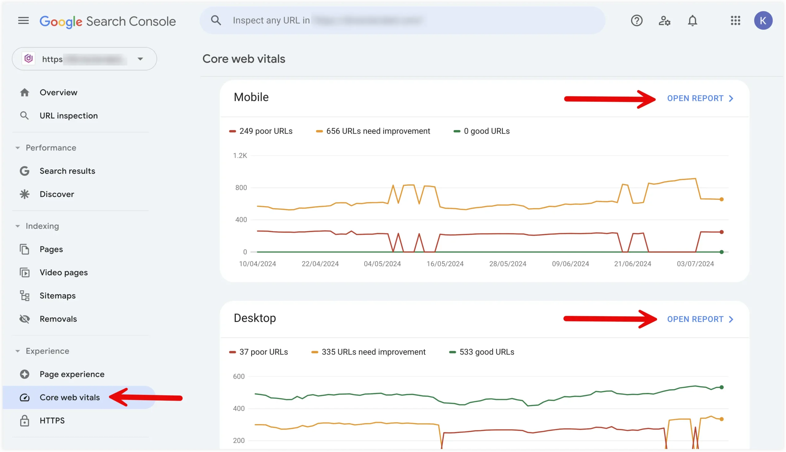This screenshot has height=452, width=786.
Task: Click the Sitemaps tree icon
Action: (25, 296)
